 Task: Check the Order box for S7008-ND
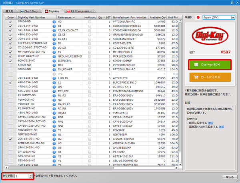click(10, 65)
